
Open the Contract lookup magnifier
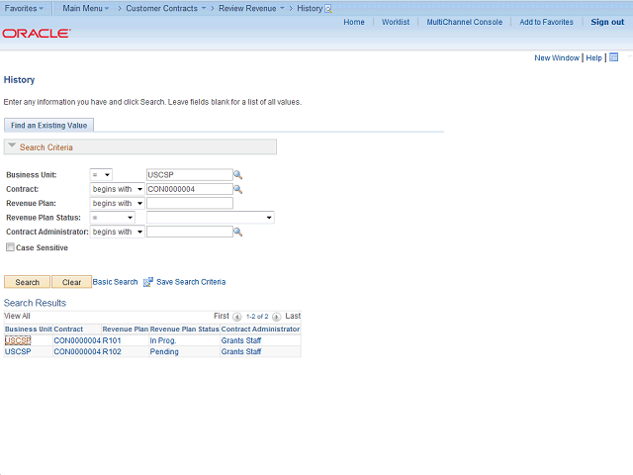(237, 189)
